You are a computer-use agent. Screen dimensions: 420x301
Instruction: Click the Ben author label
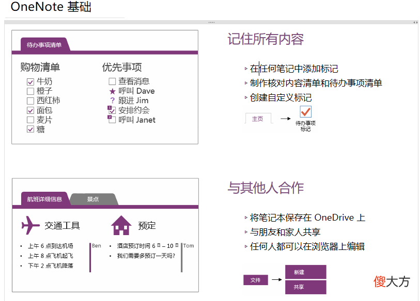click(97, 246)
